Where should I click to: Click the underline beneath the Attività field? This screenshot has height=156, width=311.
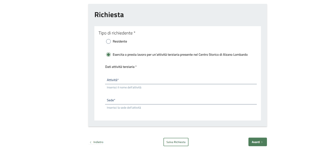tap(181, 84)
